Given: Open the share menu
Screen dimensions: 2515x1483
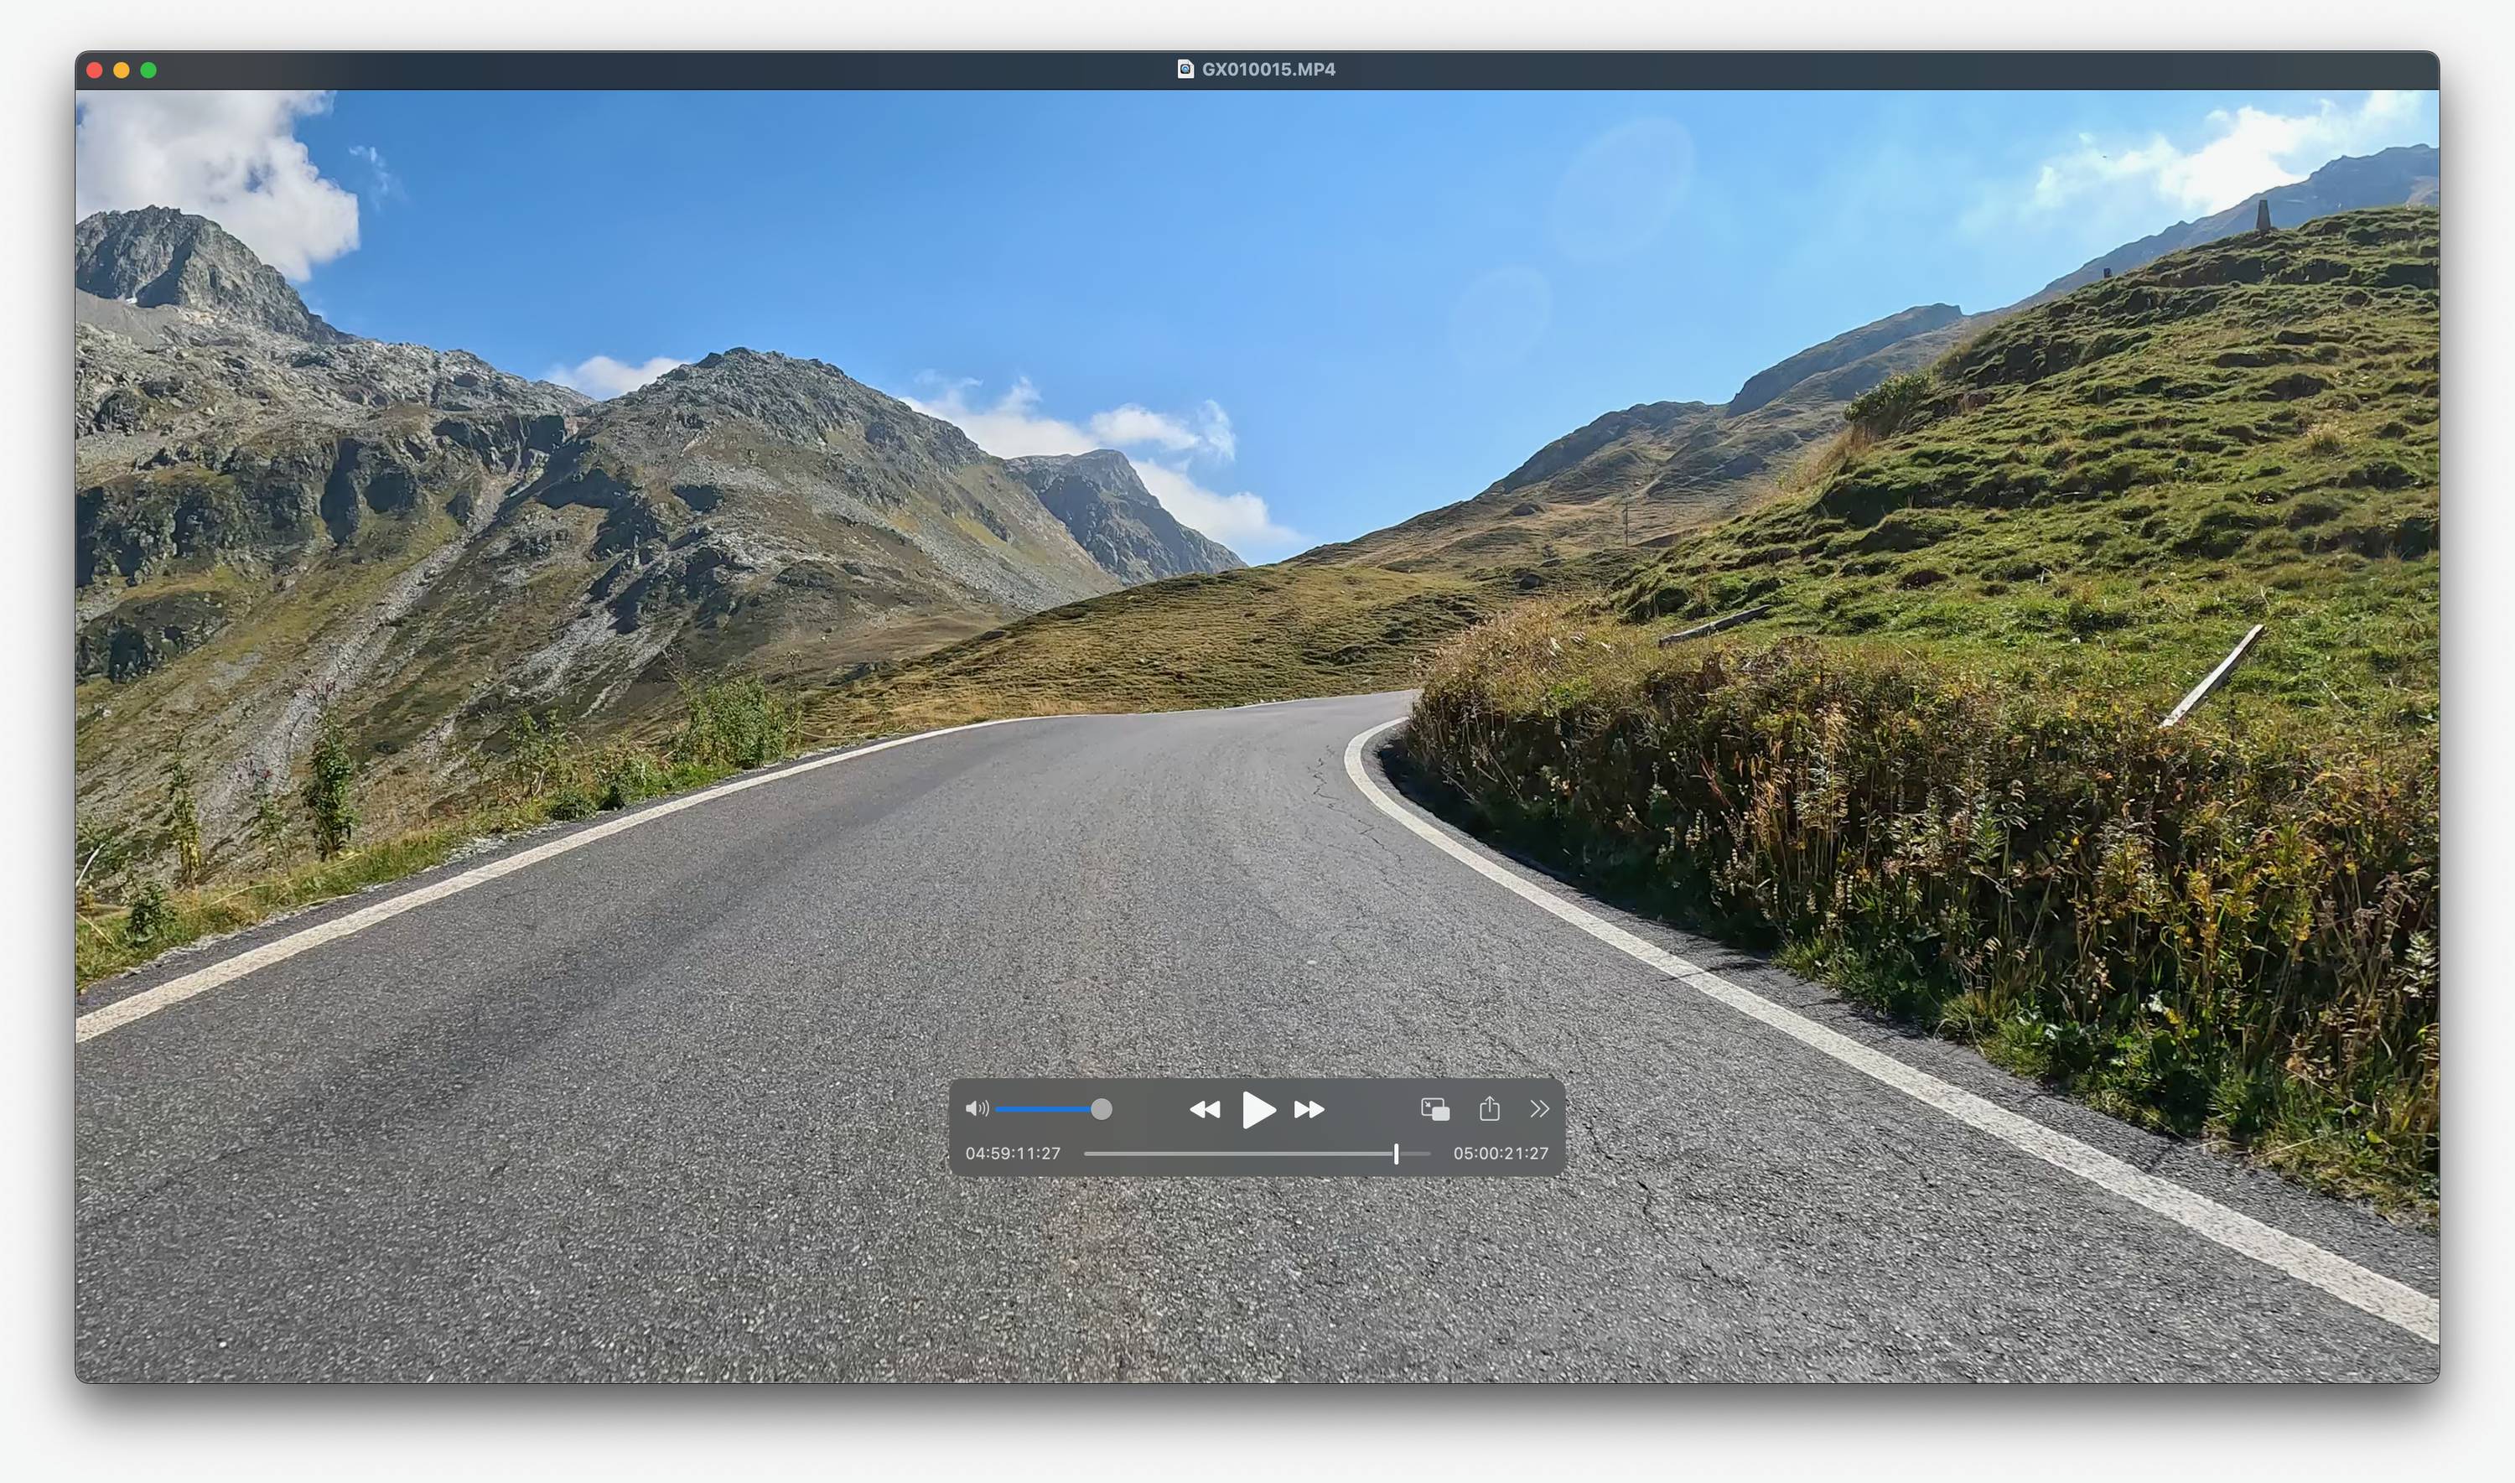Looking at the screenshot, I should point(1489,1108).
